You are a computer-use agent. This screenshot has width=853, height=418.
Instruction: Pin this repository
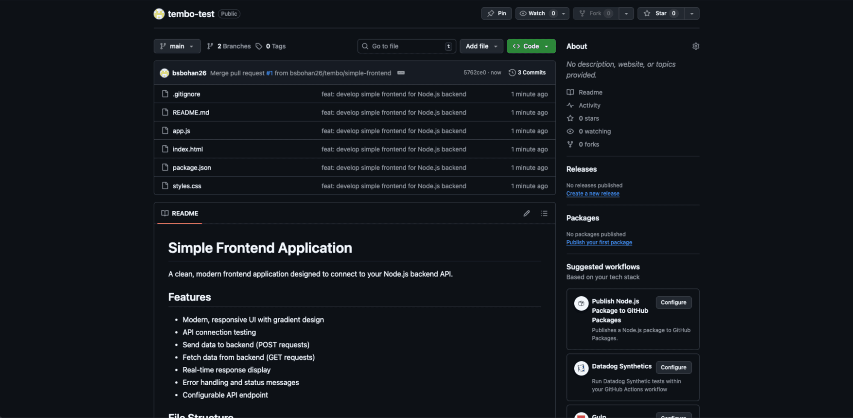click(x=496, y=13)
